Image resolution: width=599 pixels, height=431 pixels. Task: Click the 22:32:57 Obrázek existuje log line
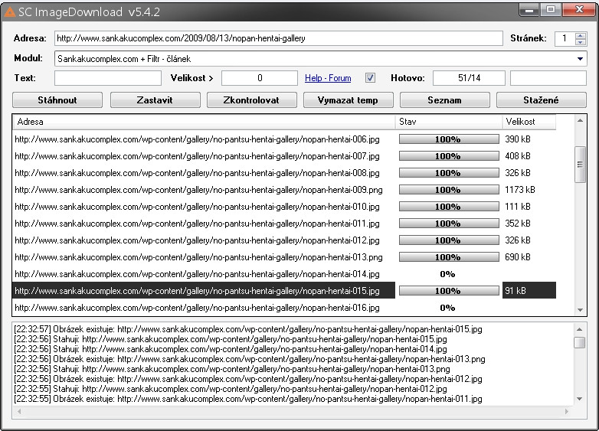248,329
